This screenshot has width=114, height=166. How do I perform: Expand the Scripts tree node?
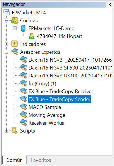(6, 131)
